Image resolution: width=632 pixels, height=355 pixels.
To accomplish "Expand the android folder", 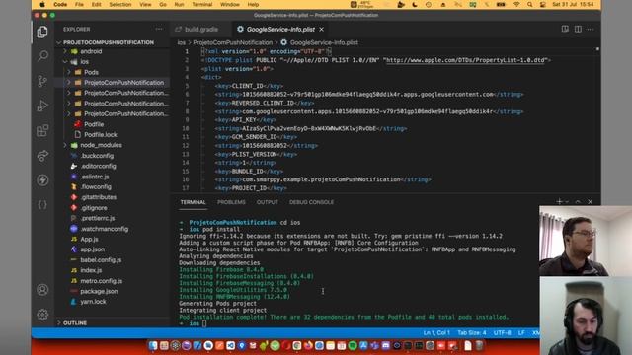I will [x=91, y=51].
